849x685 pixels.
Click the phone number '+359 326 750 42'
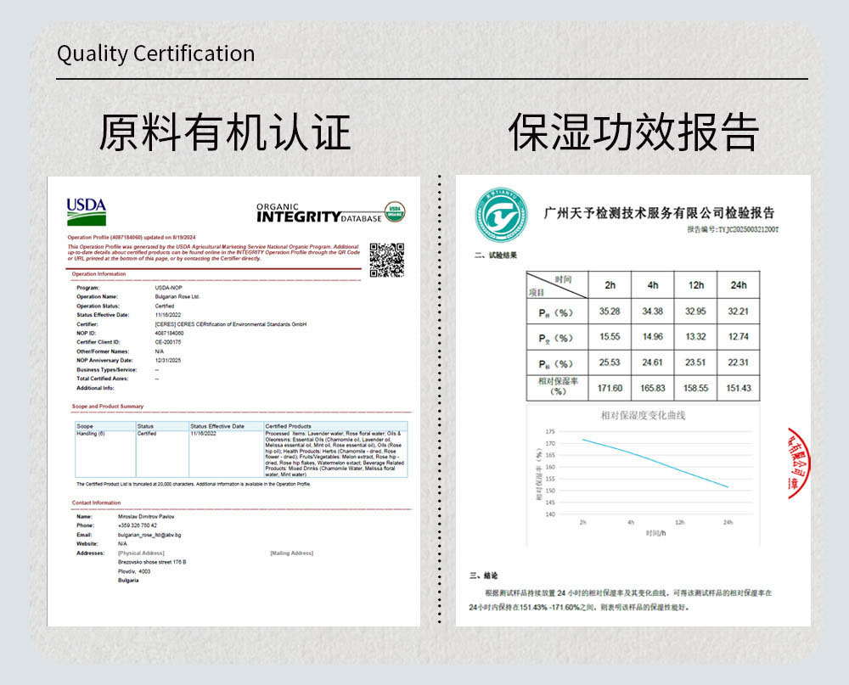coord(138,525)
